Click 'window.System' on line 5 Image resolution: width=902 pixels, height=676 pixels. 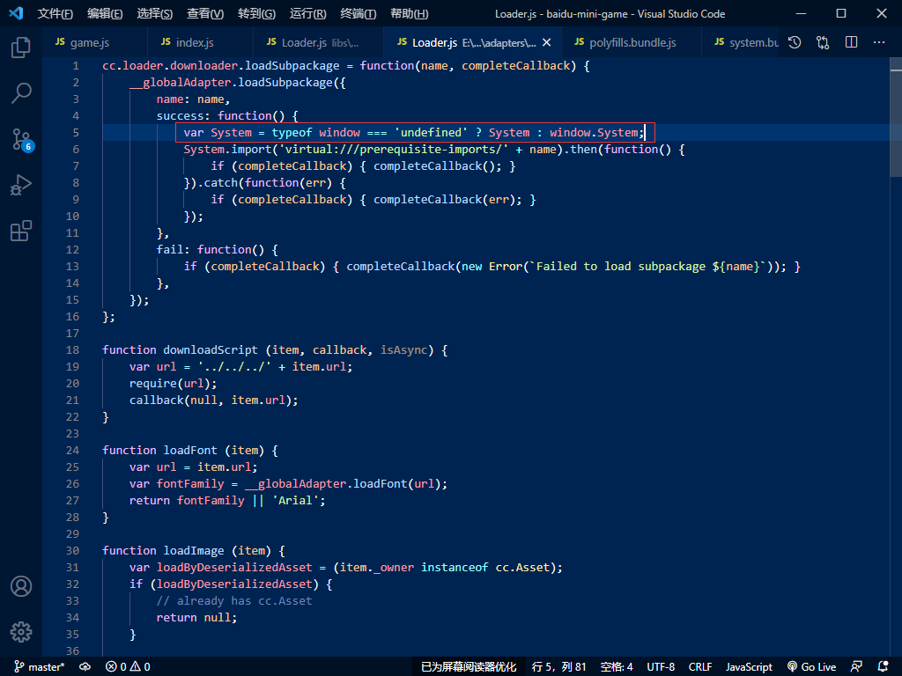[x=594, y=133]
